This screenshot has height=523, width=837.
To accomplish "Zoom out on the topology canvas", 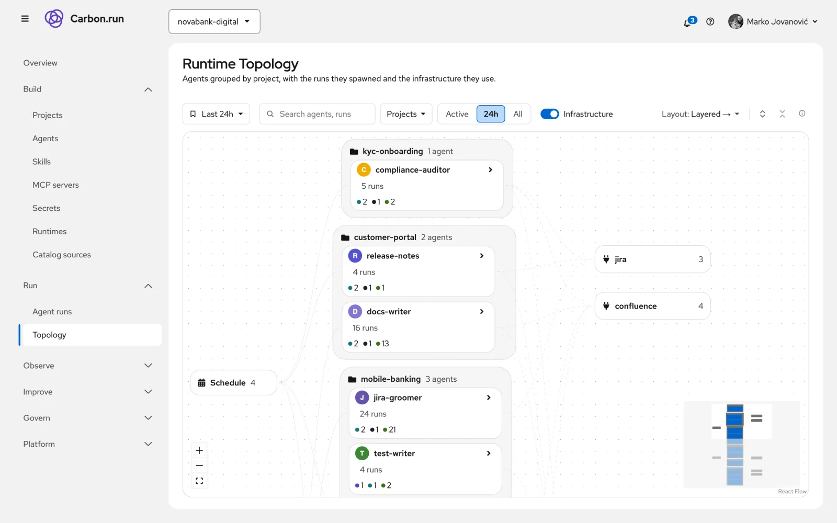I will (x=199, y=465).
